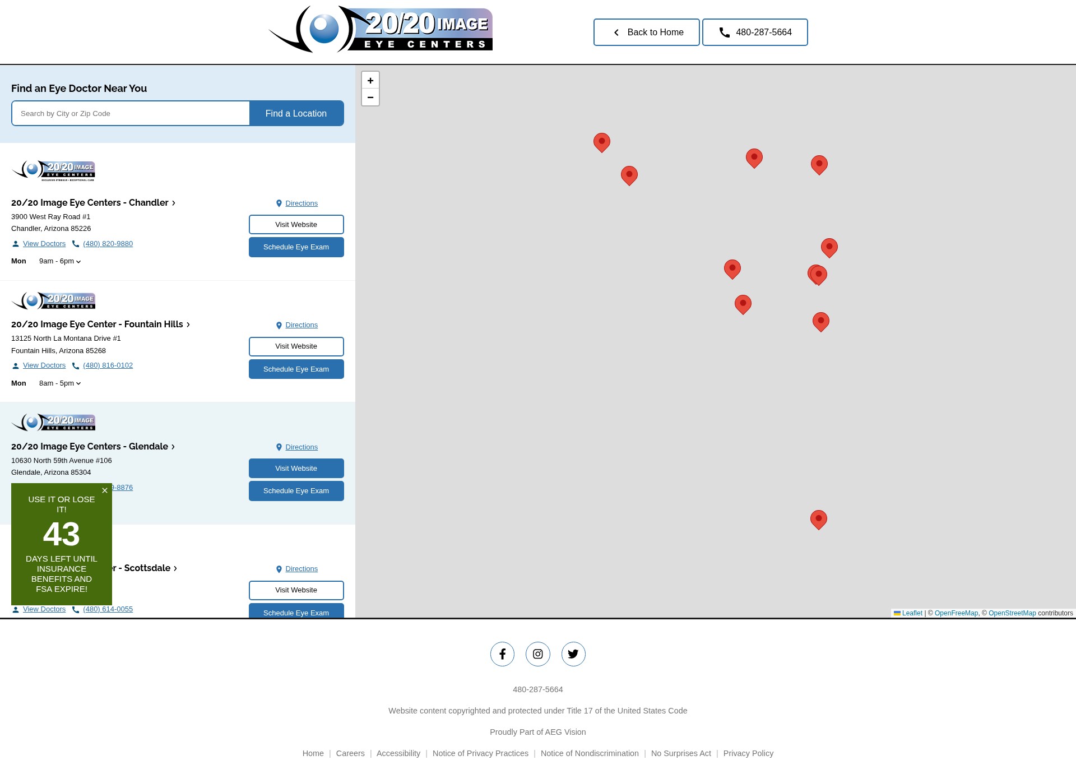Open the Facebook social icon
This screenshot has height=783, width=1076.
point(502,654)
